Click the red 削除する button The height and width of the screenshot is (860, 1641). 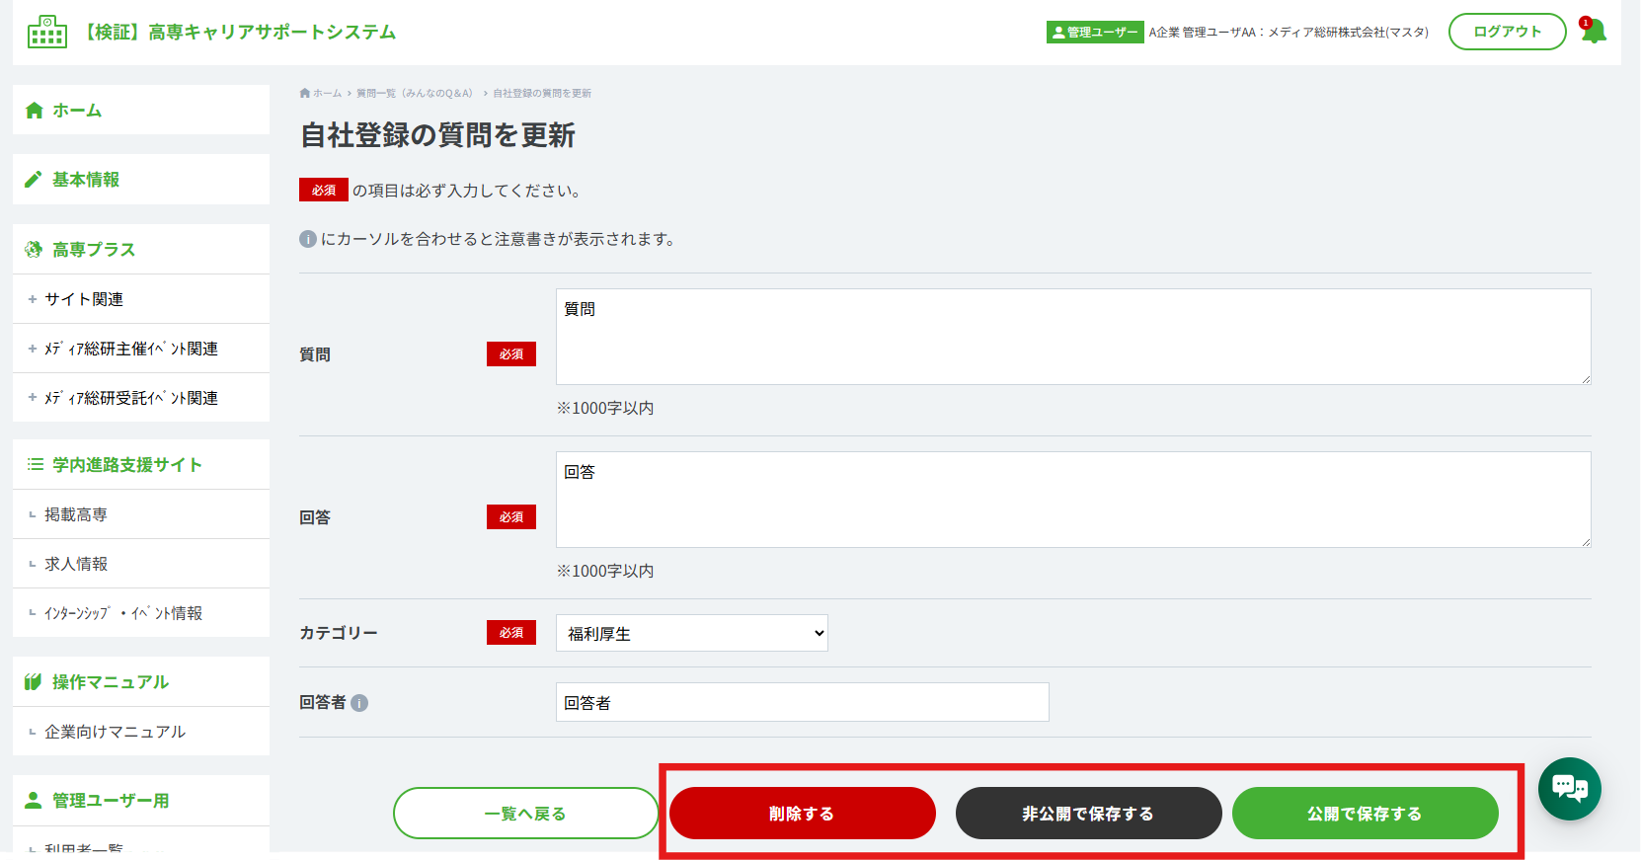(803, 814)
